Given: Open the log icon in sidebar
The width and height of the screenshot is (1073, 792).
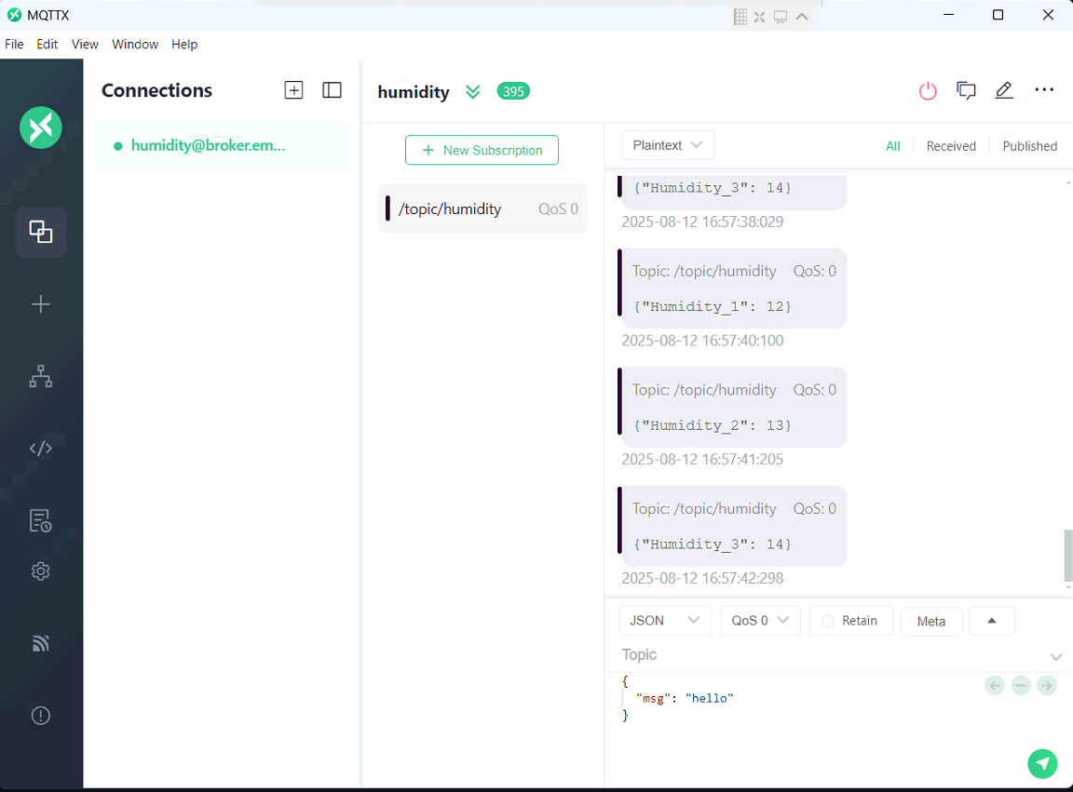Looking at the screenshot, I should (40, 520).
